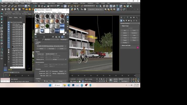Toggle Angle Snap in main toolbar
Image resolution: width=187 pixels, height=105 pixels.
pos(72,6)
